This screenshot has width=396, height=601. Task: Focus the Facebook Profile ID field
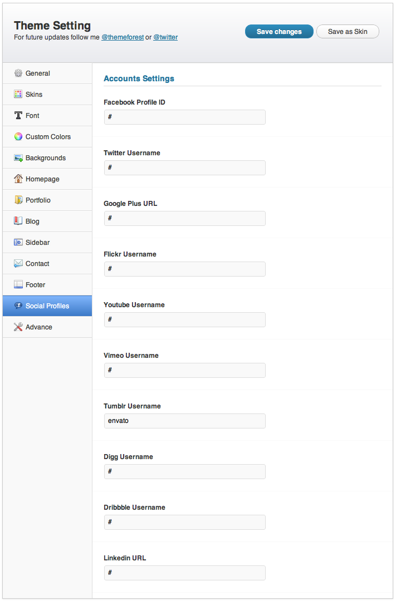point(184,117)
